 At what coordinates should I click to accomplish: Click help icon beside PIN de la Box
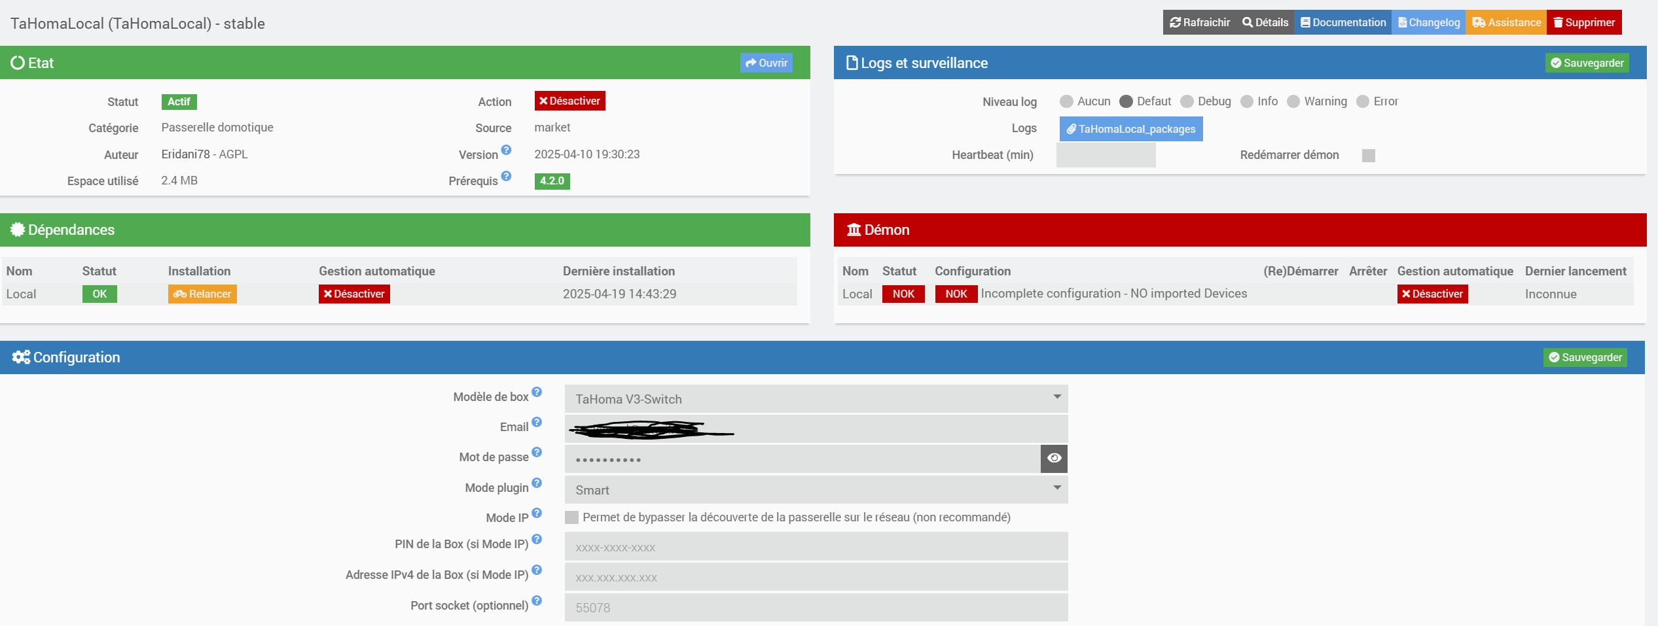(x=537, y=539)
